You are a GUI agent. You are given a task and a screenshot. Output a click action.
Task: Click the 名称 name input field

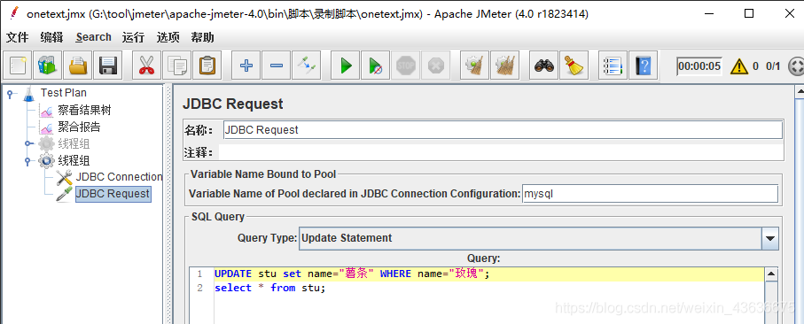point(503,130)
